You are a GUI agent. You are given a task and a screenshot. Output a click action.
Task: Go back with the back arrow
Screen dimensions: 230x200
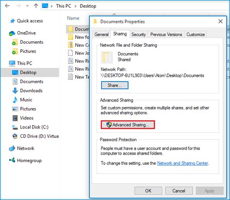pyautogui.click(x=7, y=6)
